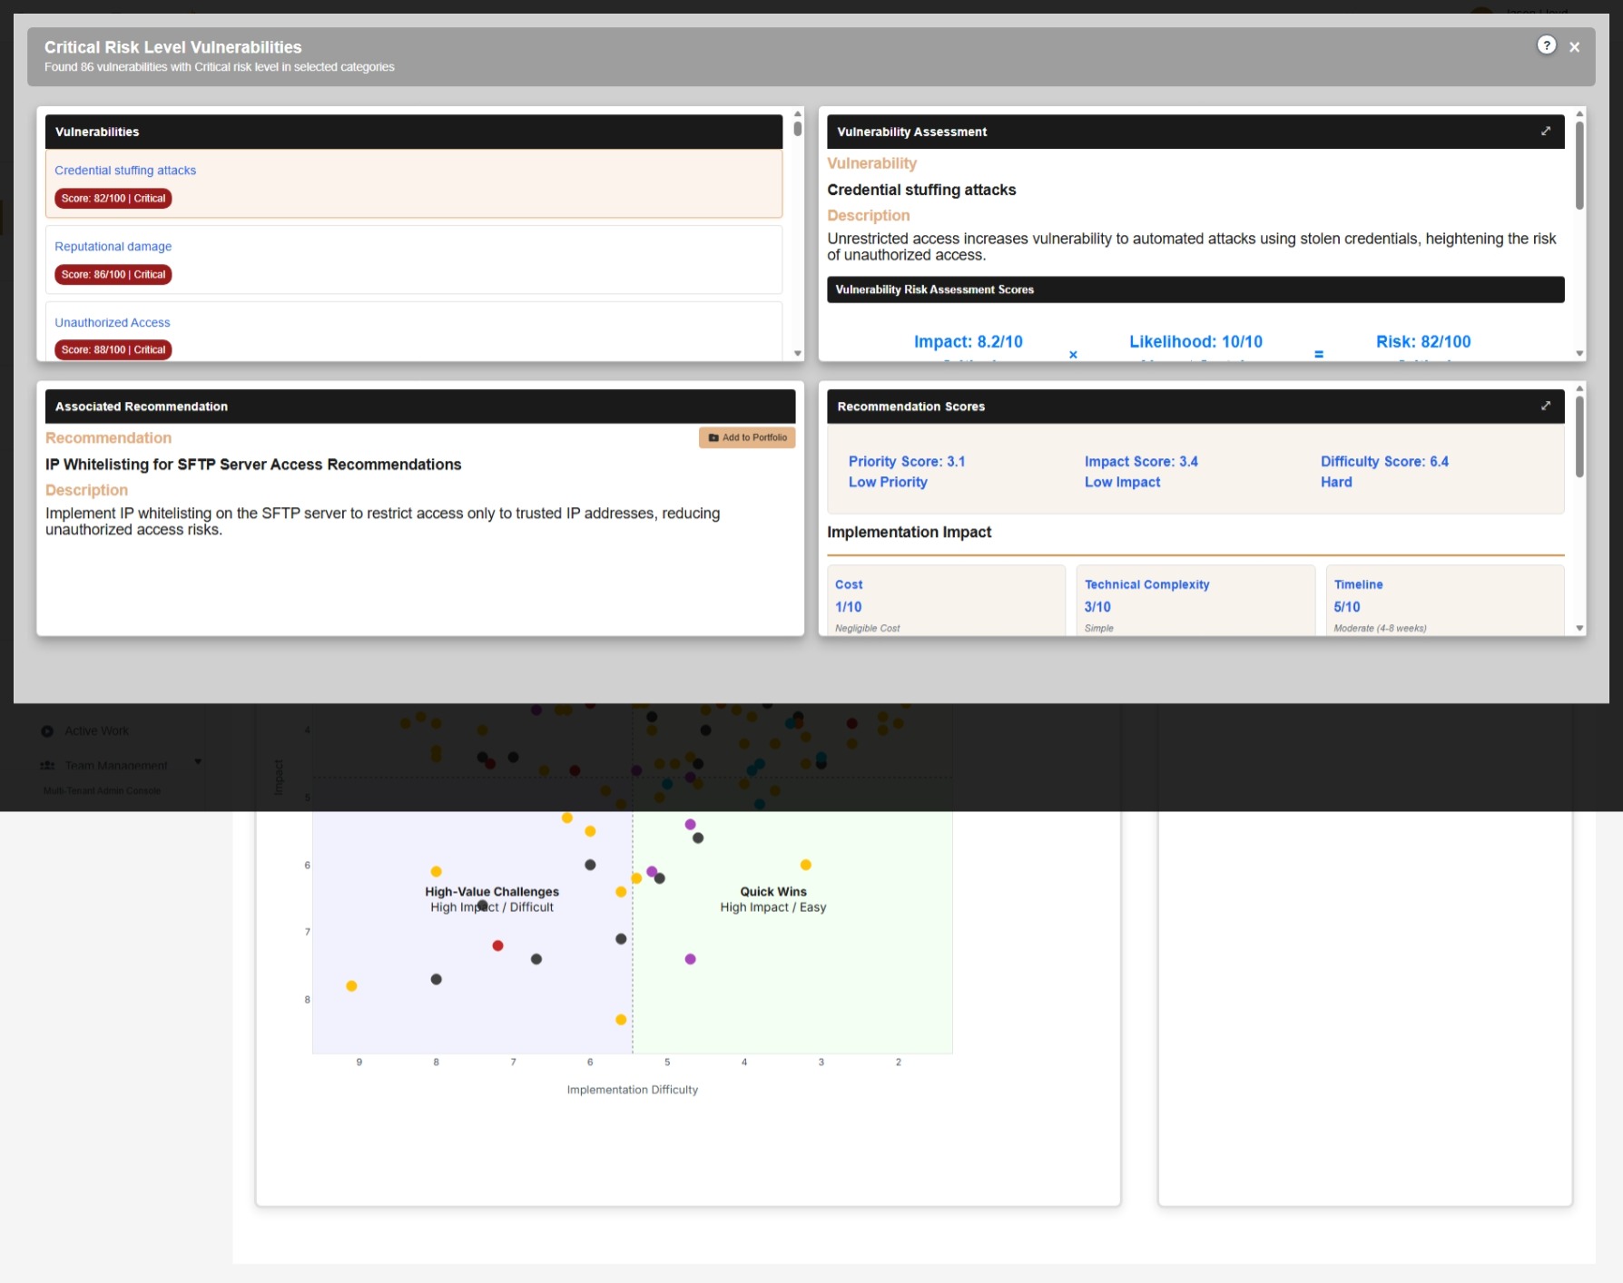Select Credential stuffing attacks vulnerability
The width and height of the screenshot is (1623, 1283).
click(x=125, y=171)
